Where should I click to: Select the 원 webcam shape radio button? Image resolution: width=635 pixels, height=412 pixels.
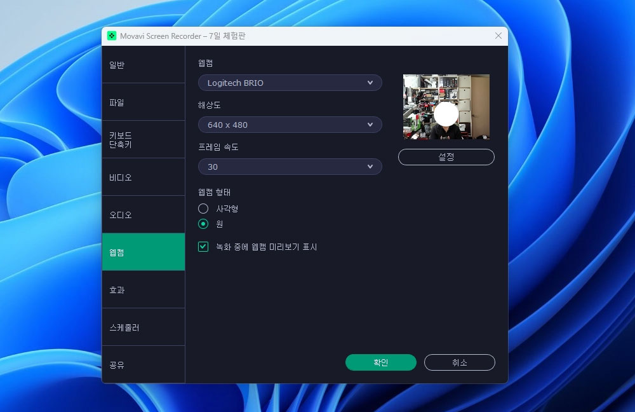(203, 224)
